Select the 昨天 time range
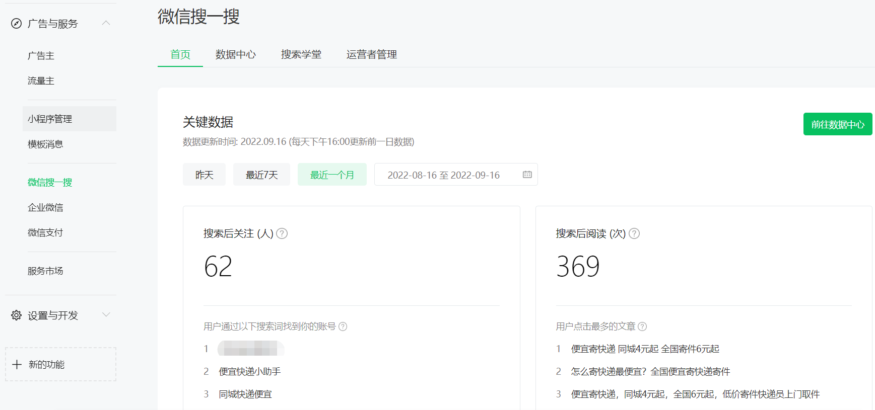 [204, 175]
